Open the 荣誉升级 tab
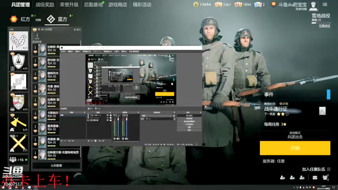The height and width of the screenshot is (190, 338). [x=69, y=5]
